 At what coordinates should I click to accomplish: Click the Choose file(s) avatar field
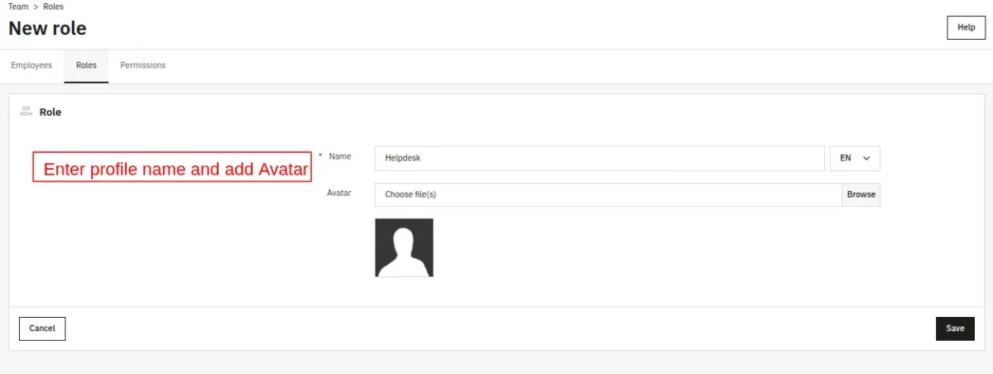point(608,194)
